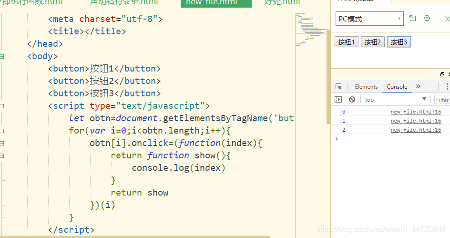Focus the console Filter input field
Screen dimensions: 450x238
point(442,100)
